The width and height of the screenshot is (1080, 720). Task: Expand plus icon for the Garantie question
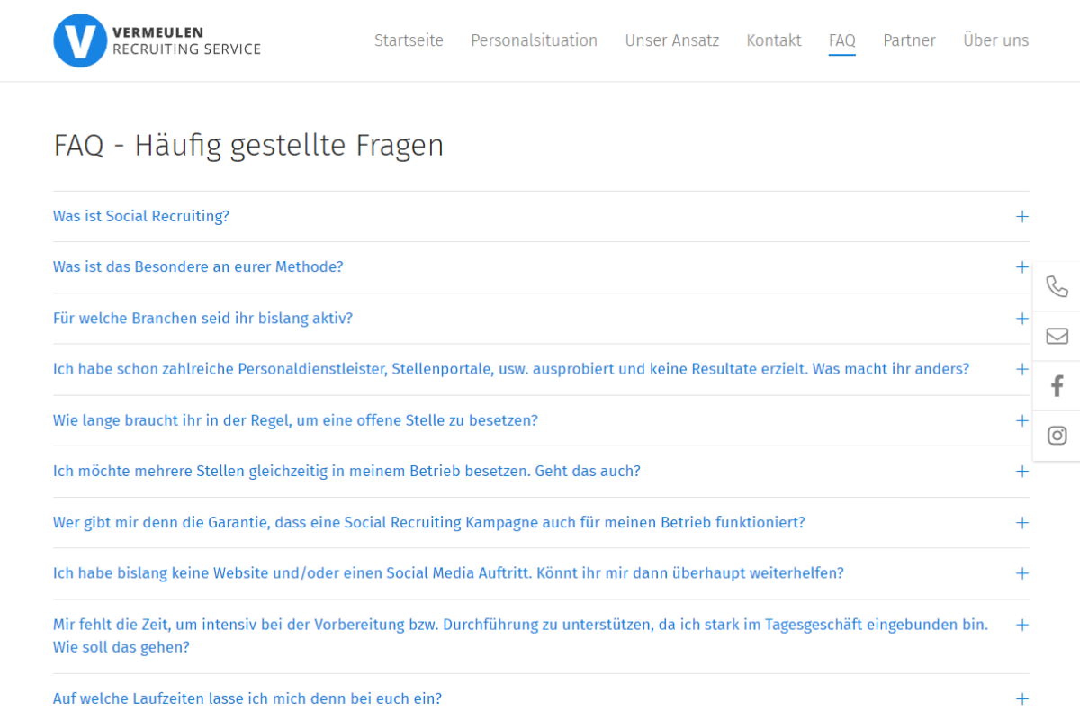click(x=1021, y=522)
